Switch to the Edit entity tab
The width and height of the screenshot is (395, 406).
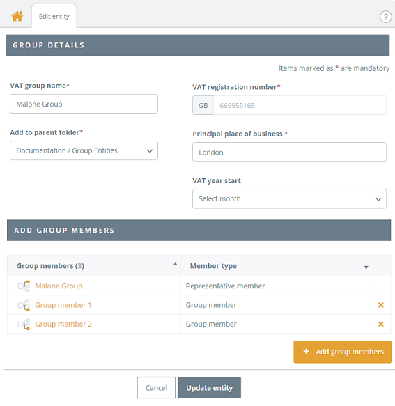coord(54,16)
